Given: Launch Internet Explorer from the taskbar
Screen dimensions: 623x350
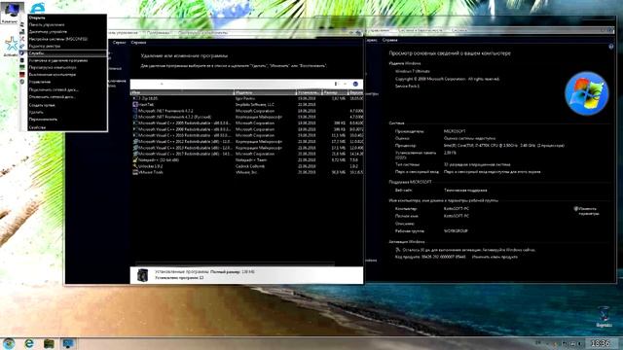Looking at the screenshot, I should [29, 343].
